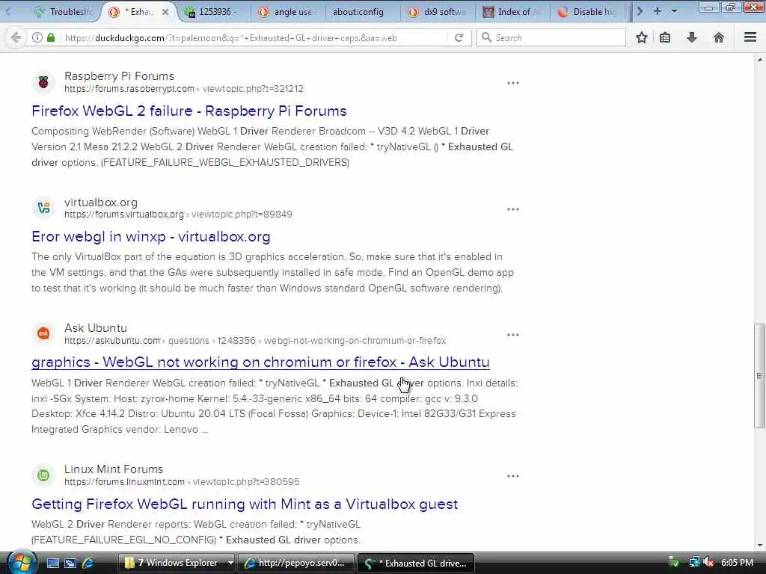
Task: Focus the browser Search box
Action: coord(551,37)
